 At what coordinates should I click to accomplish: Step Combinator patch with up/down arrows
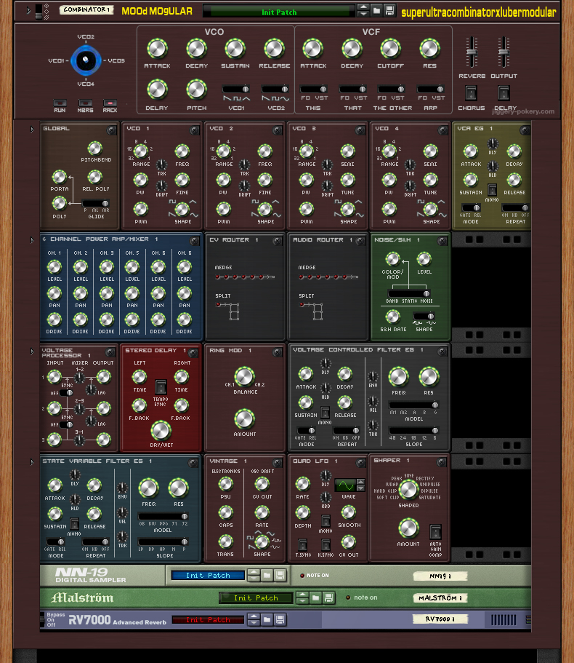point(363,11)
